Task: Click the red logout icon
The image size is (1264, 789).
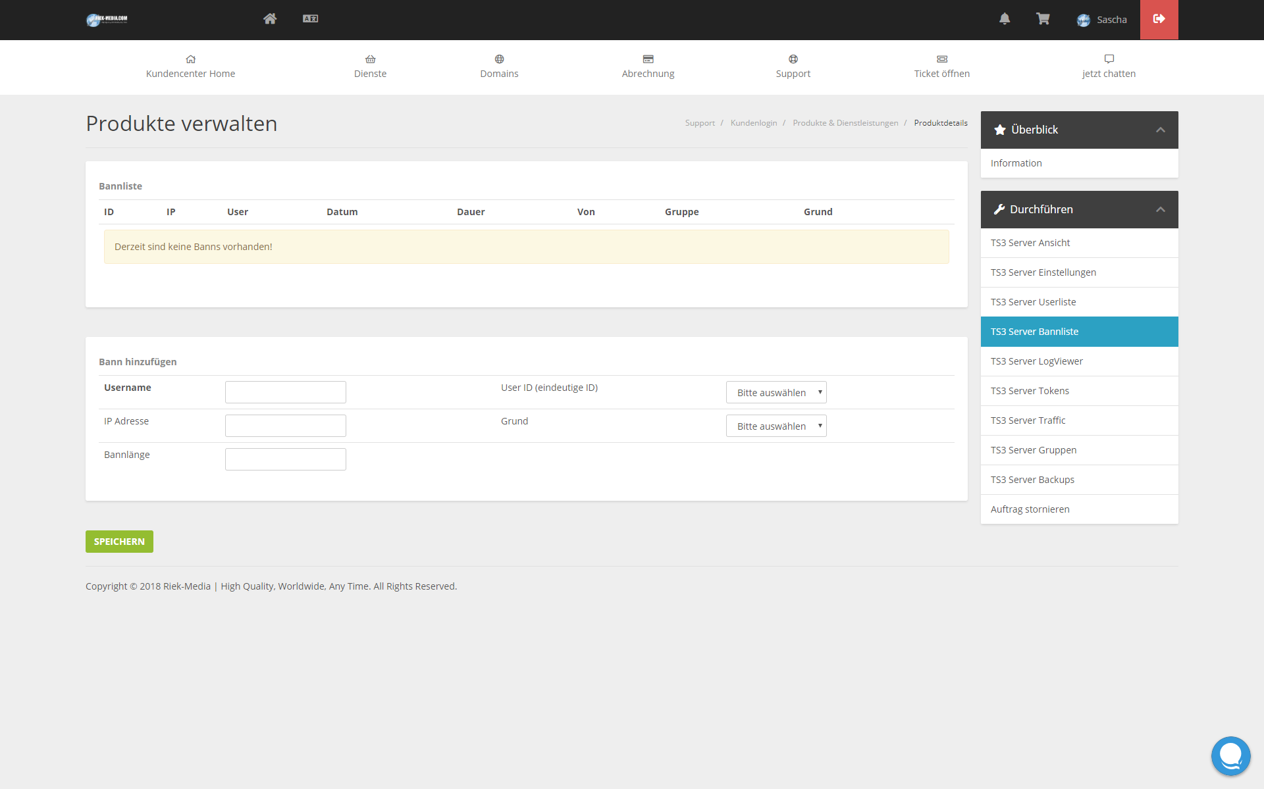Action: coord(1159,19)
